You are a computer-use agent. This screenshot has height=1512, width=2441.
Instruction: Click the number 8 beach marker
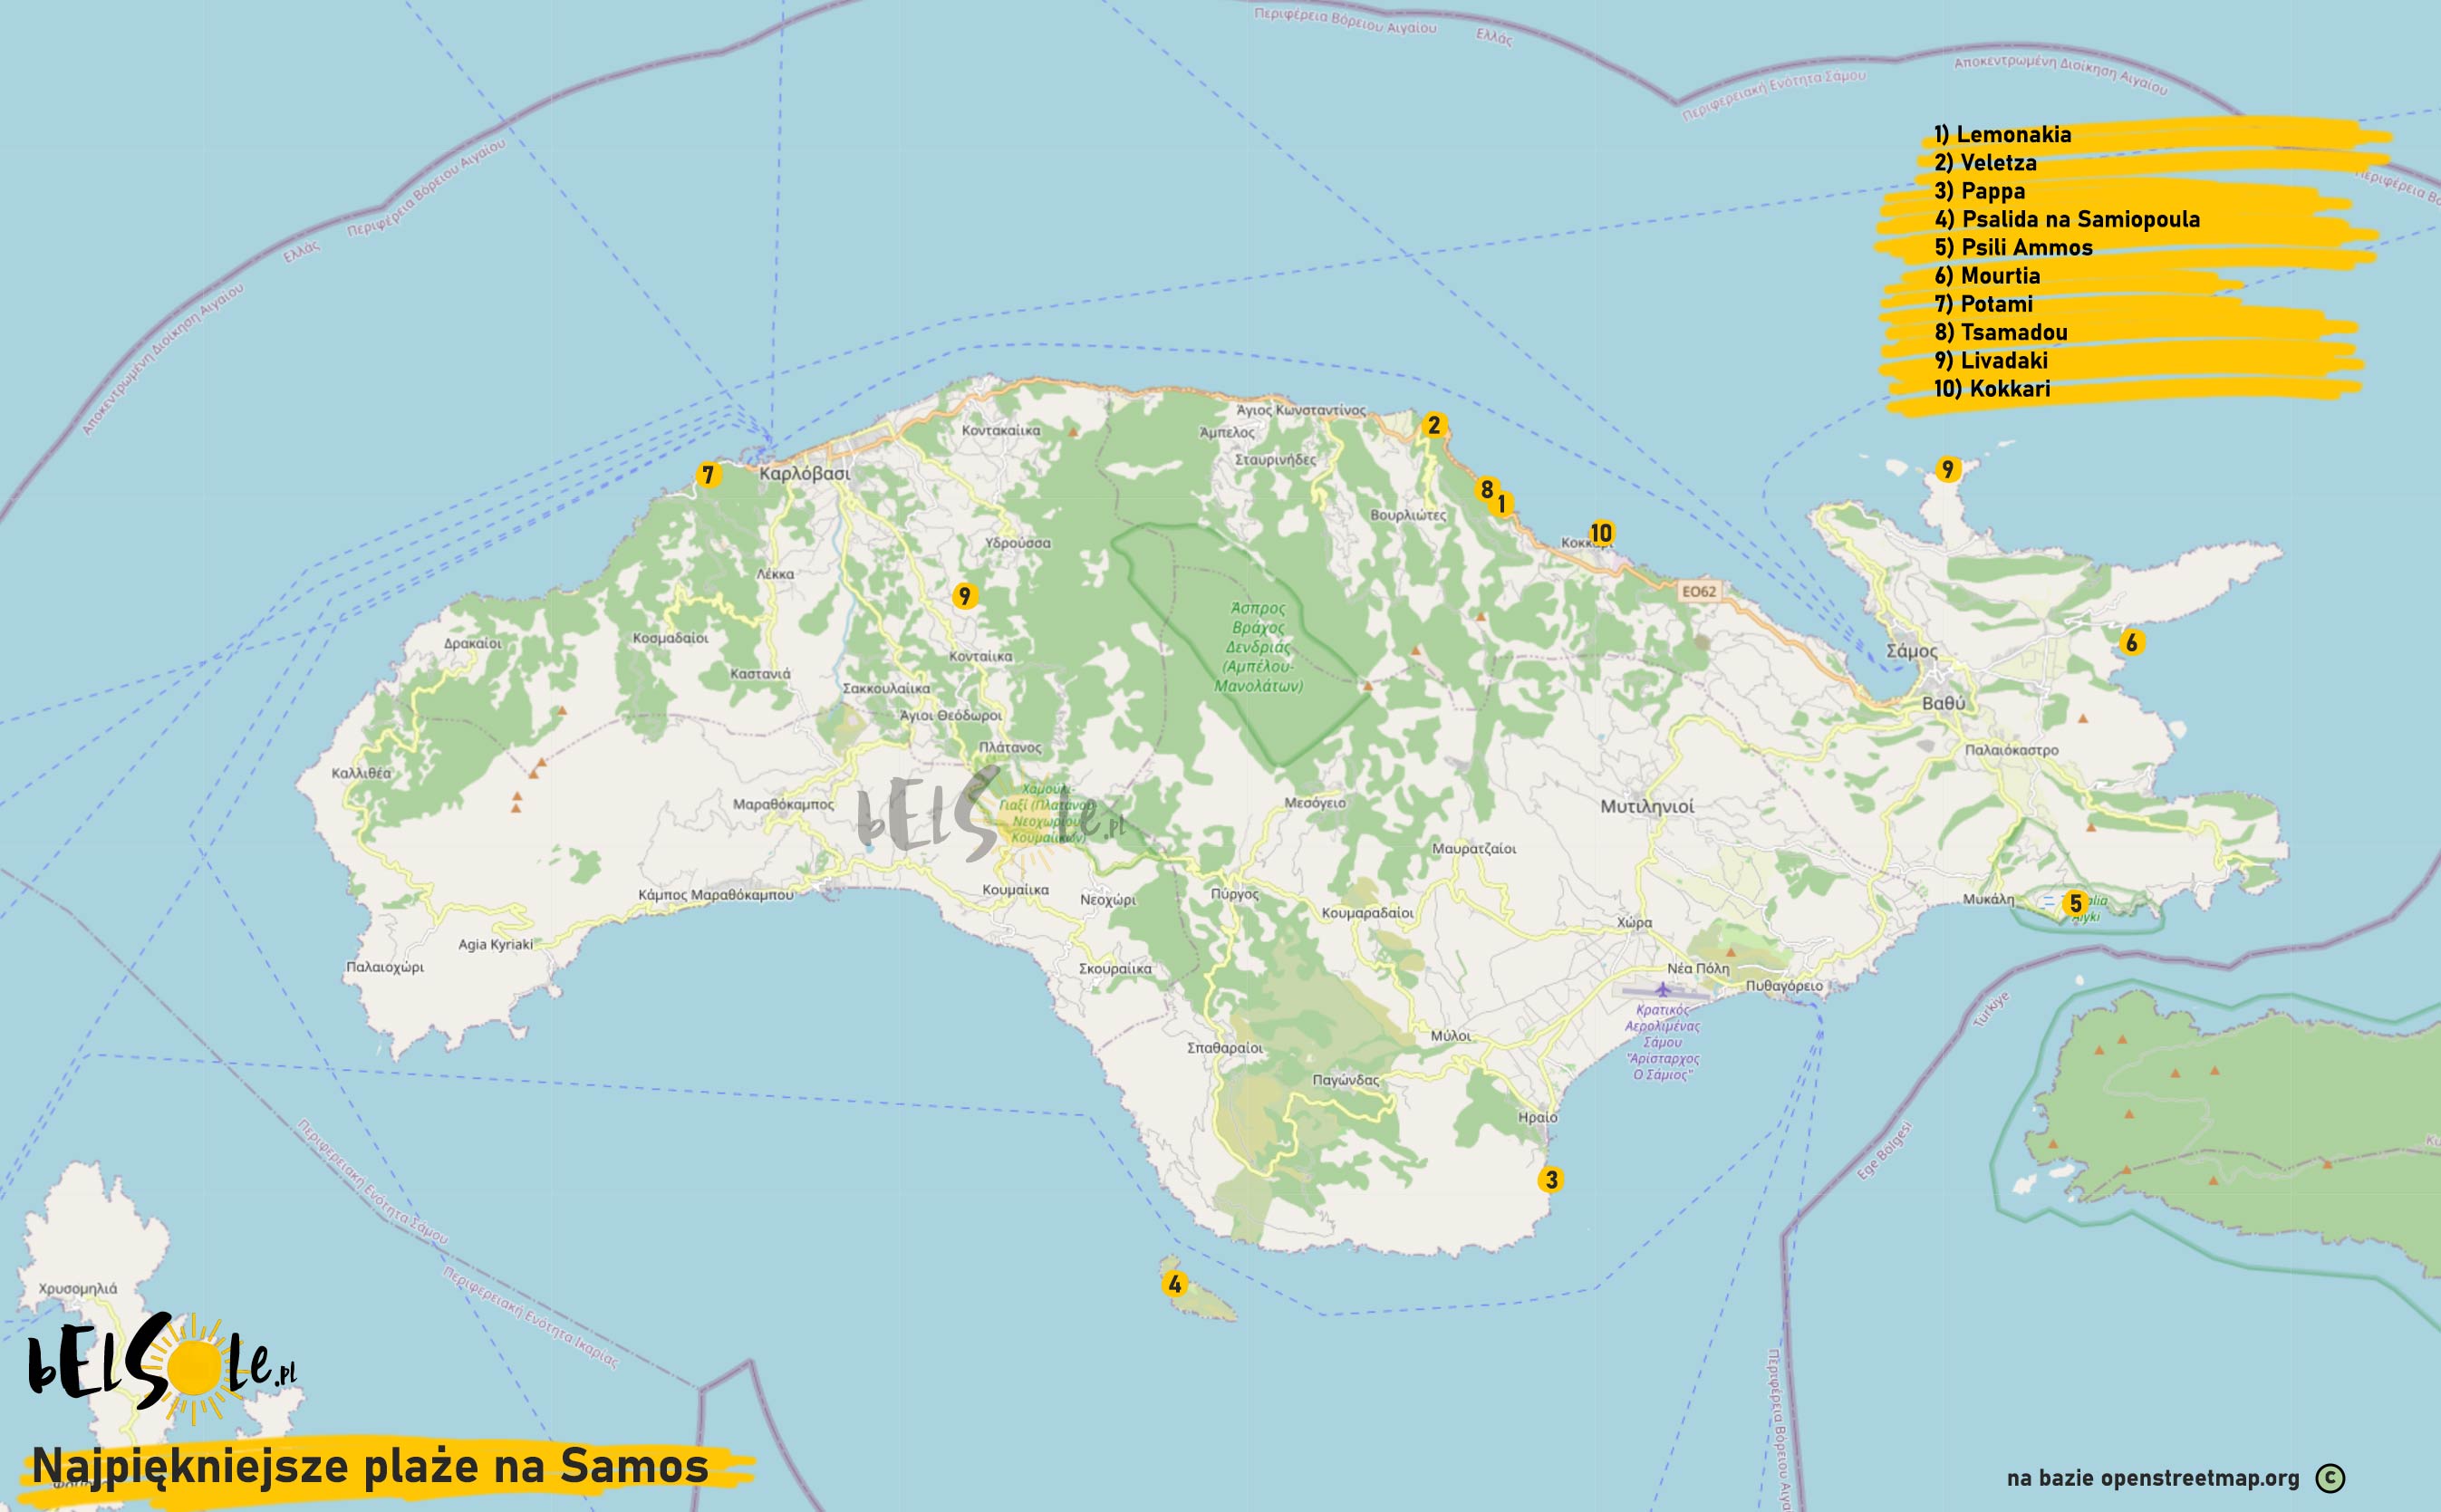tap(1486, 490)
